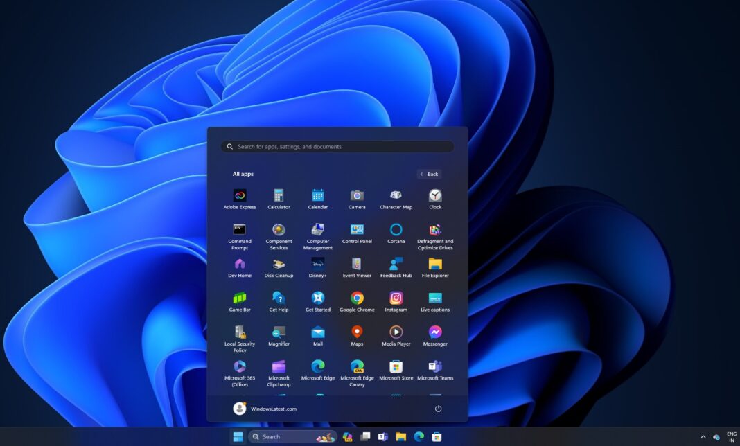Open Google Chrome

(357, 299)
